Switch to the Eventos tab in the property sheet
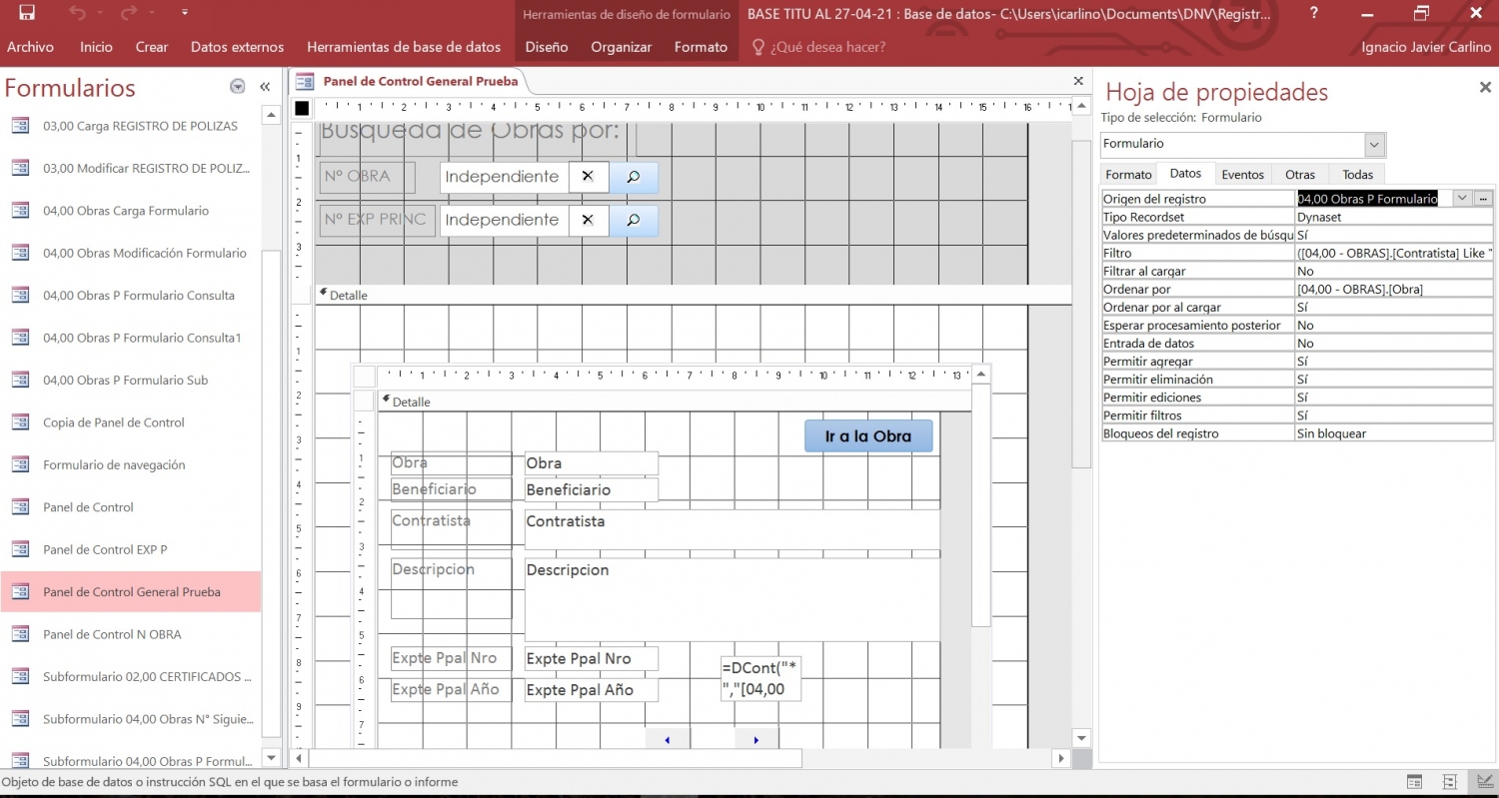Image resolution: width=1499 pixels, height=798 pixels. [x=1243, y=174]
